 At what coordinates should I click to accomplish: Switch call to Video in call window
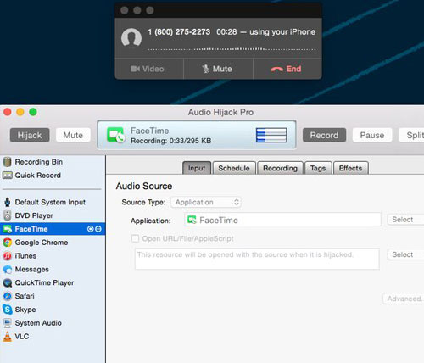tap(149, 69)
